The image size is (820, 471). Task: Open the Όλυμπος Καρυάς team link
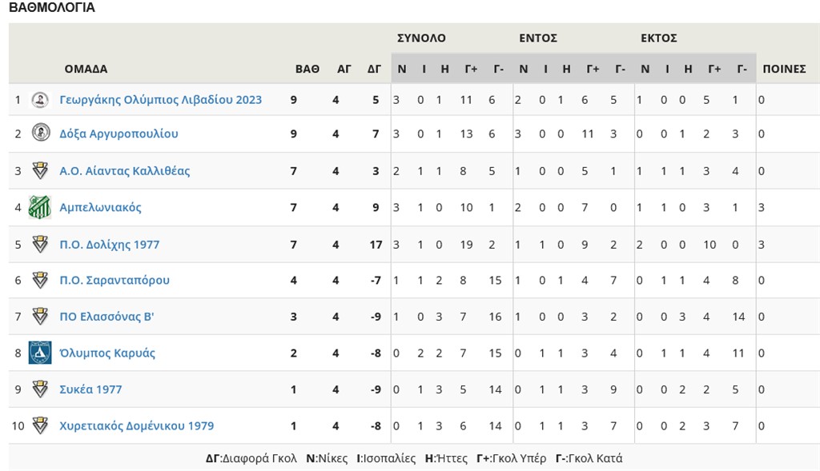[107, 353]
